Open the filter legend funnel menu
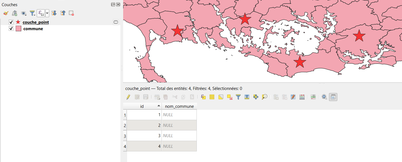The height and width of the screenshot is (162, 402). coord(32,13)
